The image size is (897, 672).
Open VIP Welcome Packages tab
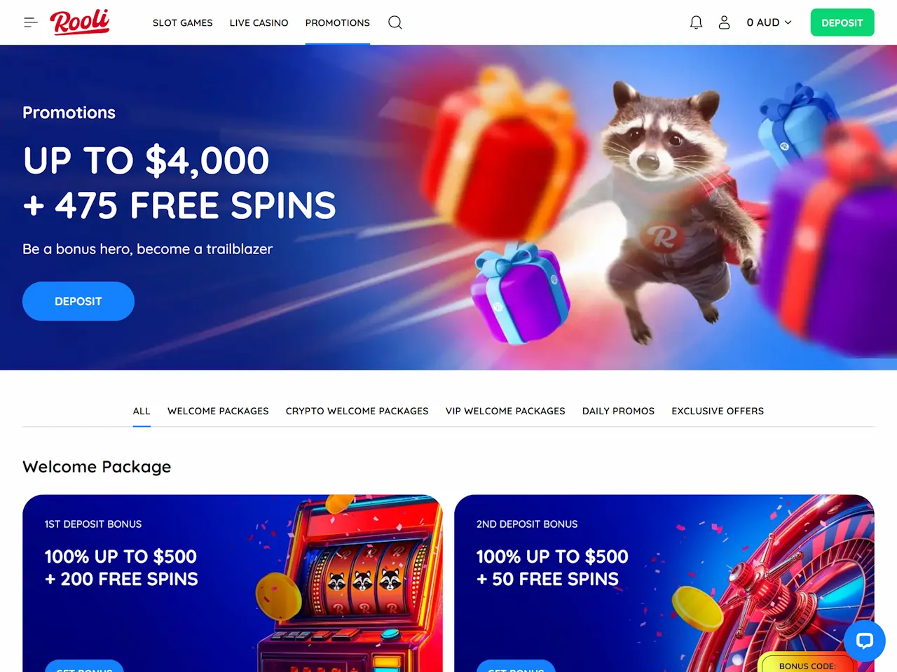click(x=505, y=411)
